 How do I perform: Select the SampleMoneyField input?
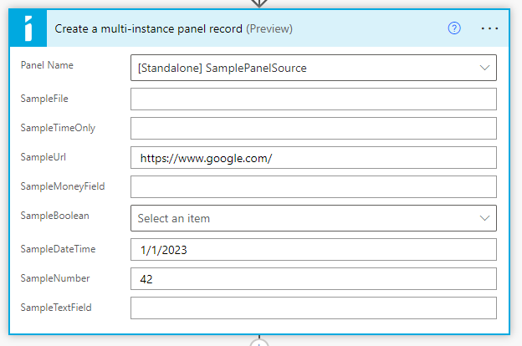pos(314,187)
